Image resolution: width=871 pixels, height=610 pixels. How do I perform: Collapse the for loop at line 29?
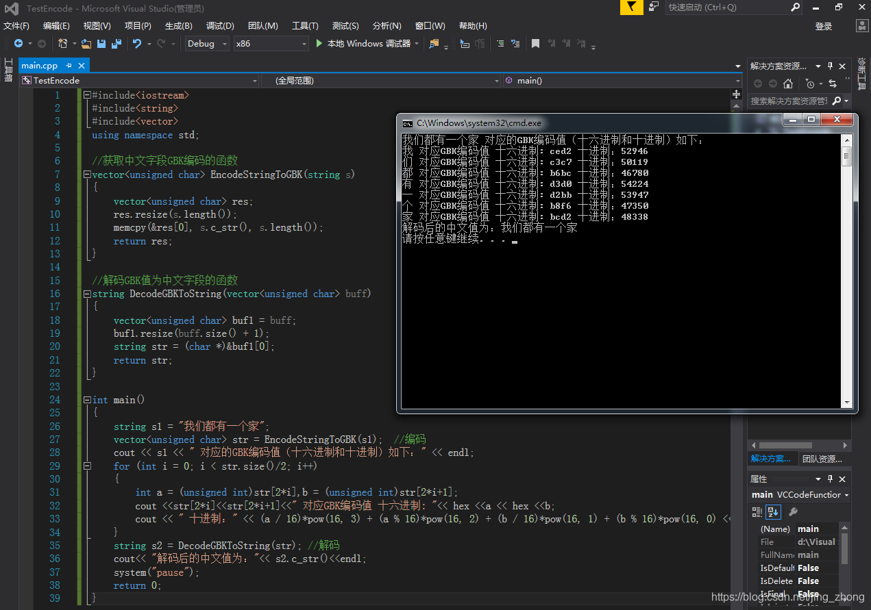tap(86, 466)
